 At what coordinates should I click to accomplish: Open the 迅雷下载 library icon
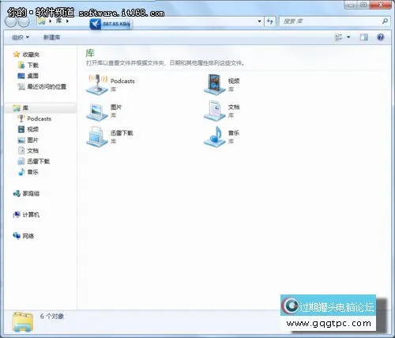pos(97,136)
